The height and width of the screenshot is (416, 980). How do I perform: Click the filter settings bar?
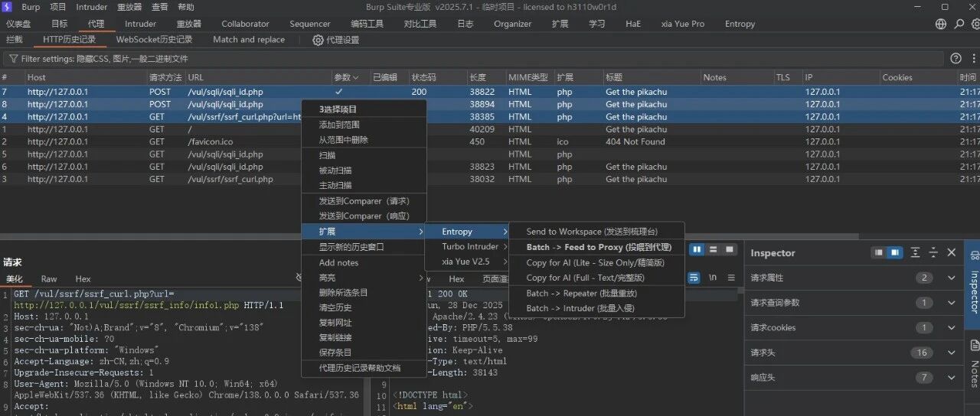473,59
